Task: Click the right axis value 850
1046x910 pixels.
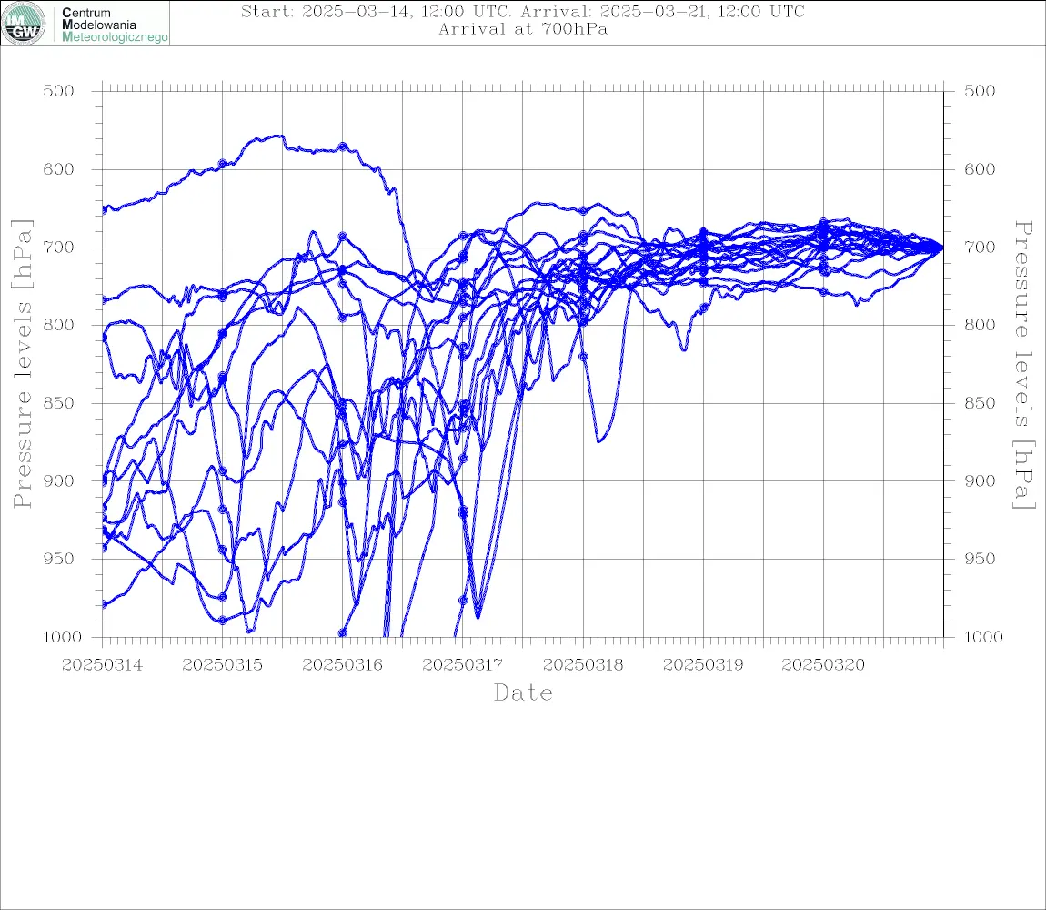Action: point(980,403)
